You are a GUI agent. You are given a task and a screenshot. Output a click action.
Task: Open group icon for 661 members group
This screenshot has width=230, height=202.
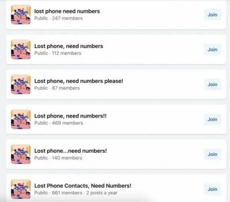point(21,189)
